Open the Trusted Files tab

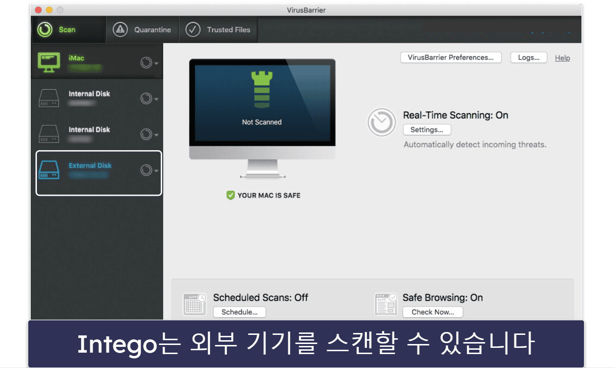218,30
